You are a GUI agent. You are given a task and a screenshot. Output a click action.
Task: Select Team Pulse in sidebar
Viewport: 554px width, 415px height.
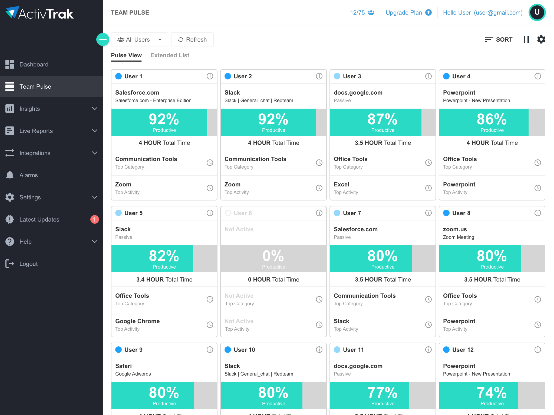pos(51,86)
